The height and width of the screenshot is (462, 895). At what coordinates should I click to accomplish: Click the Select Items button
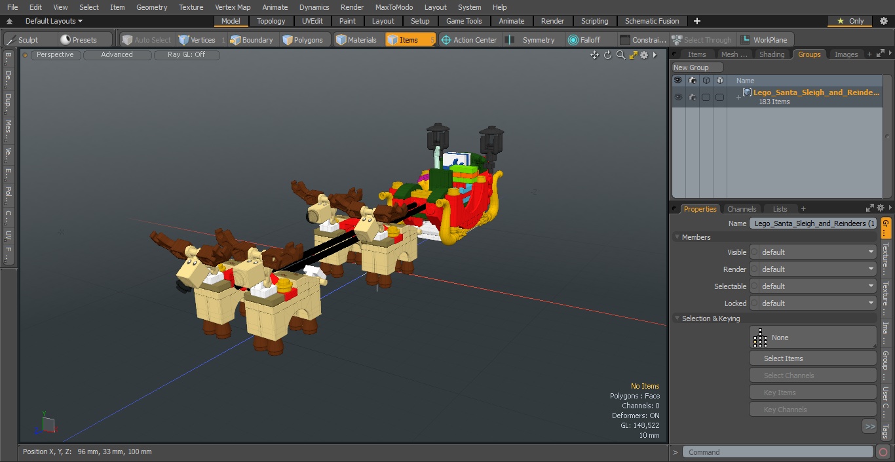pos(812,358)
